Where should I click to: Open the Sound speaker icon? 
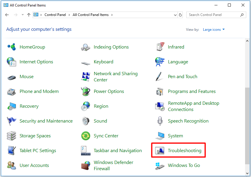pyautogui.click(x=86, y=121)
